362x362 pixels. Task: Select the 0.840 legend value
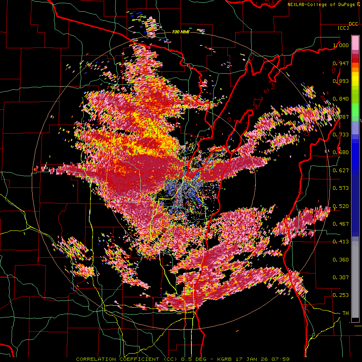pos(341,99)
